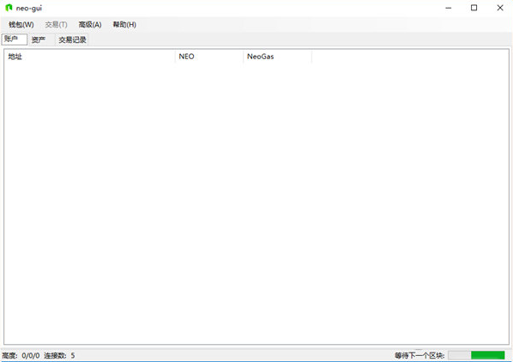Screen dimensions: 513x362
Task: Click the 高度 0/0/0 block height status
Action: (x=21, y=355)
